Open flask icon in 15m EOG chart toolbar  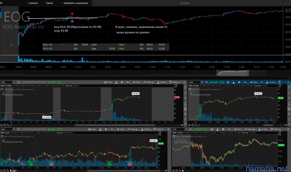pyautogui.click(x=116, y=82)
